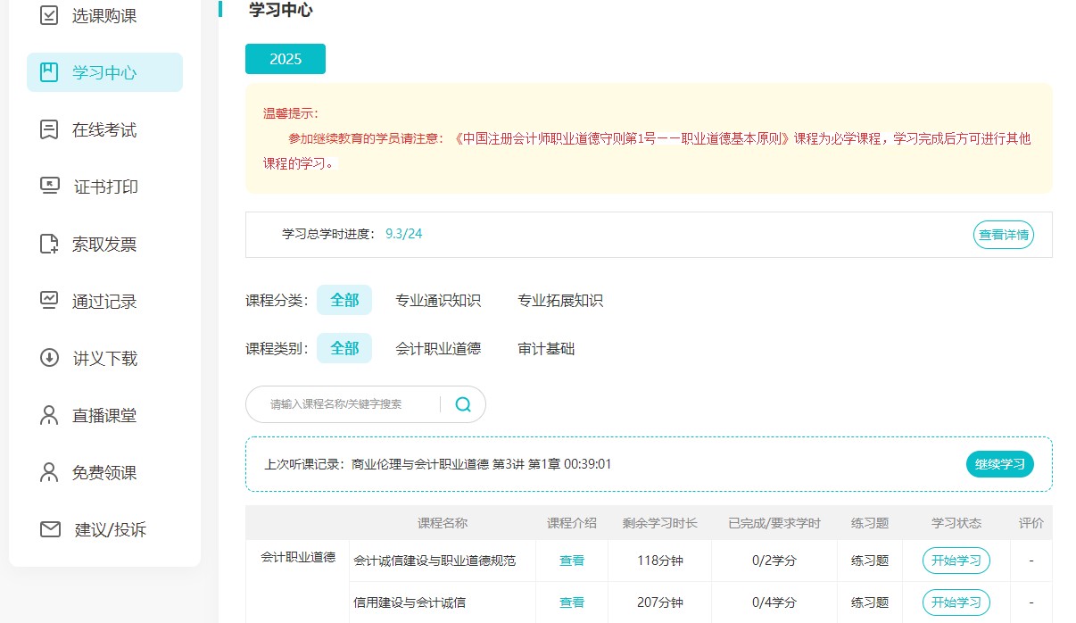
Task: Click the 查看 link for 信用建设与会计诚信
Action: point(571,602)
